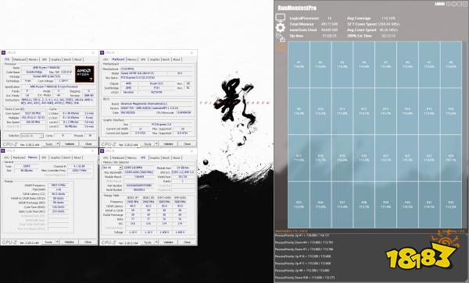Switch to Memory tab in the SPD-tab CPU-Z window

(x=131, y=157)
